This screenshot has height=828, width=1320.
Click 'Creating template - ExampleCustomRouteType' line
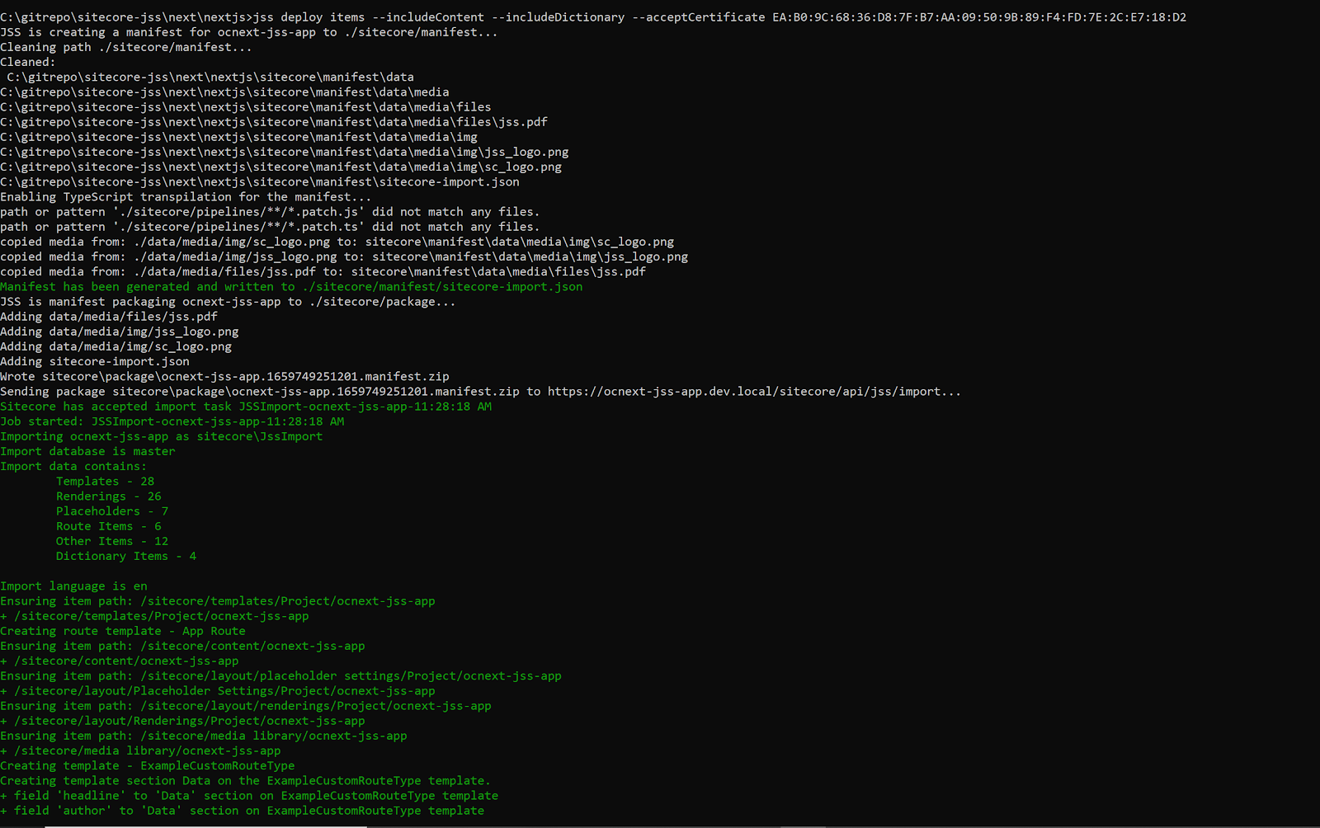coord(148,766)
